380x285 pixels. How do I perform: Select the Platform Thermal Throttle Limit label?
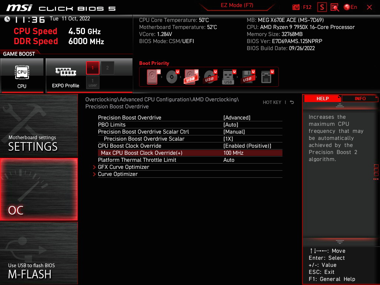coord(137,160)
